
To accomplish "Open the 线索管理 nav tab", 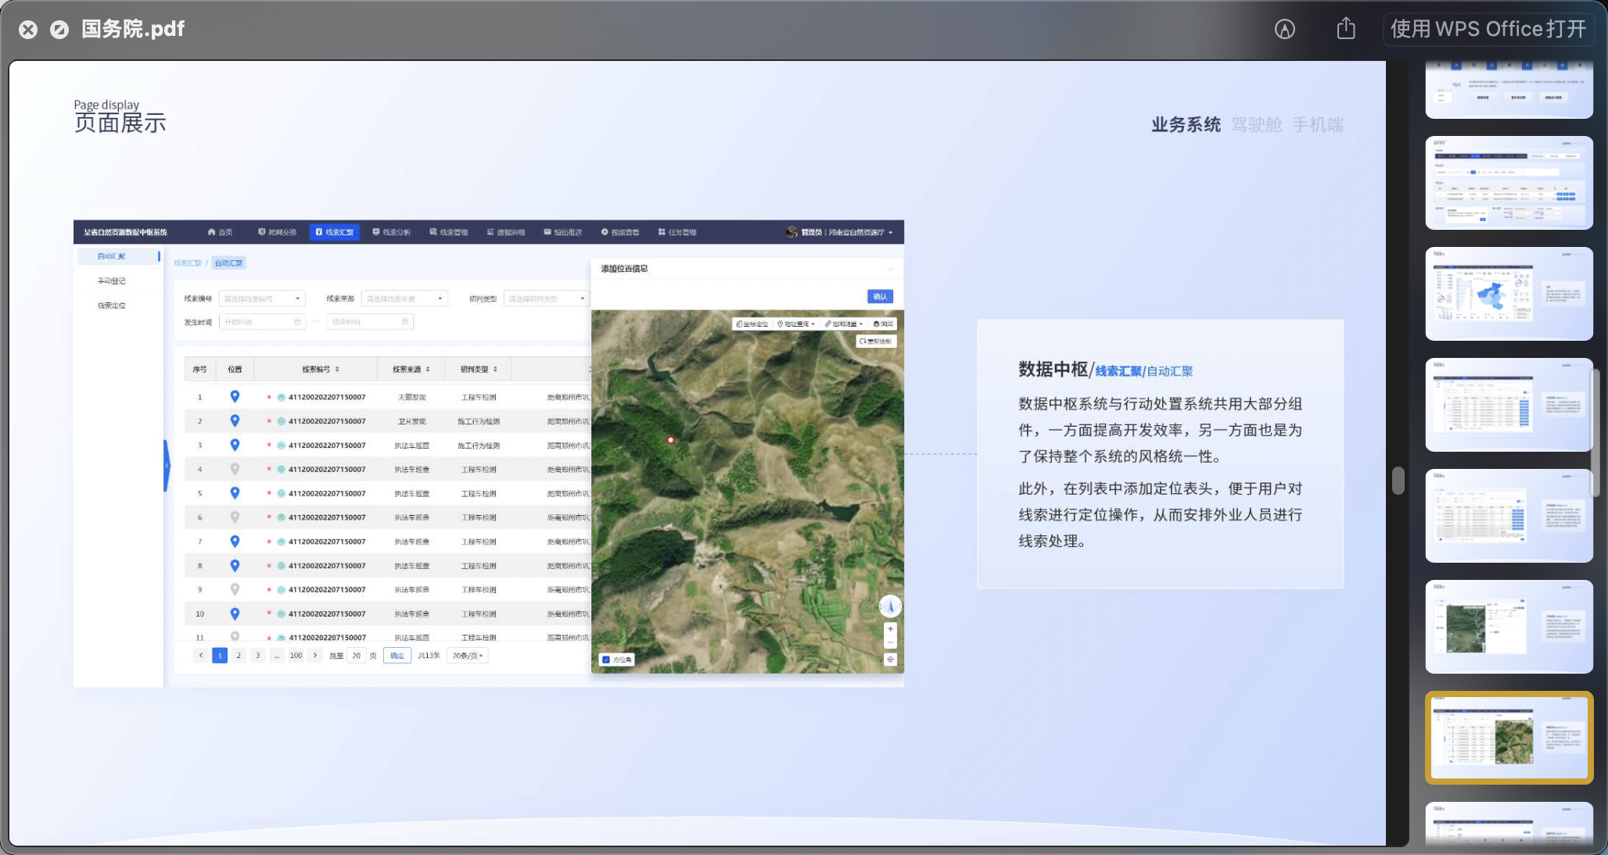I will (448, 232).
